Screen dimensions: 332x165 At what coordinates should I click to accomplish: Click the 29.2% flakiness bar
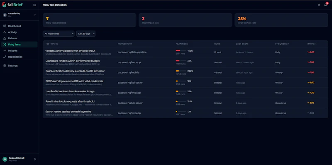tap(181, 71)
